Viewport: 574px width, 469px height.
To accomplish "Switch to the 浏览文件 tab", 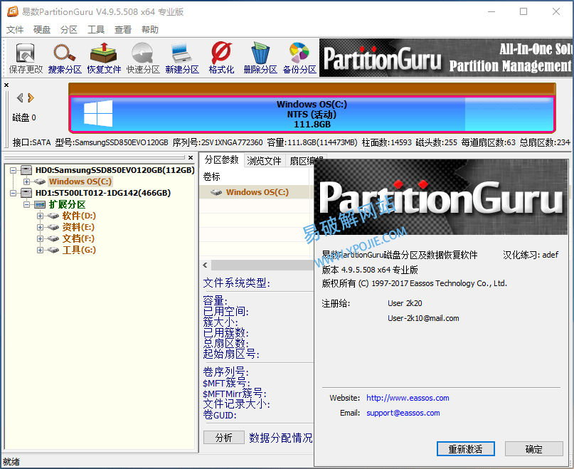I will point(264,160).
